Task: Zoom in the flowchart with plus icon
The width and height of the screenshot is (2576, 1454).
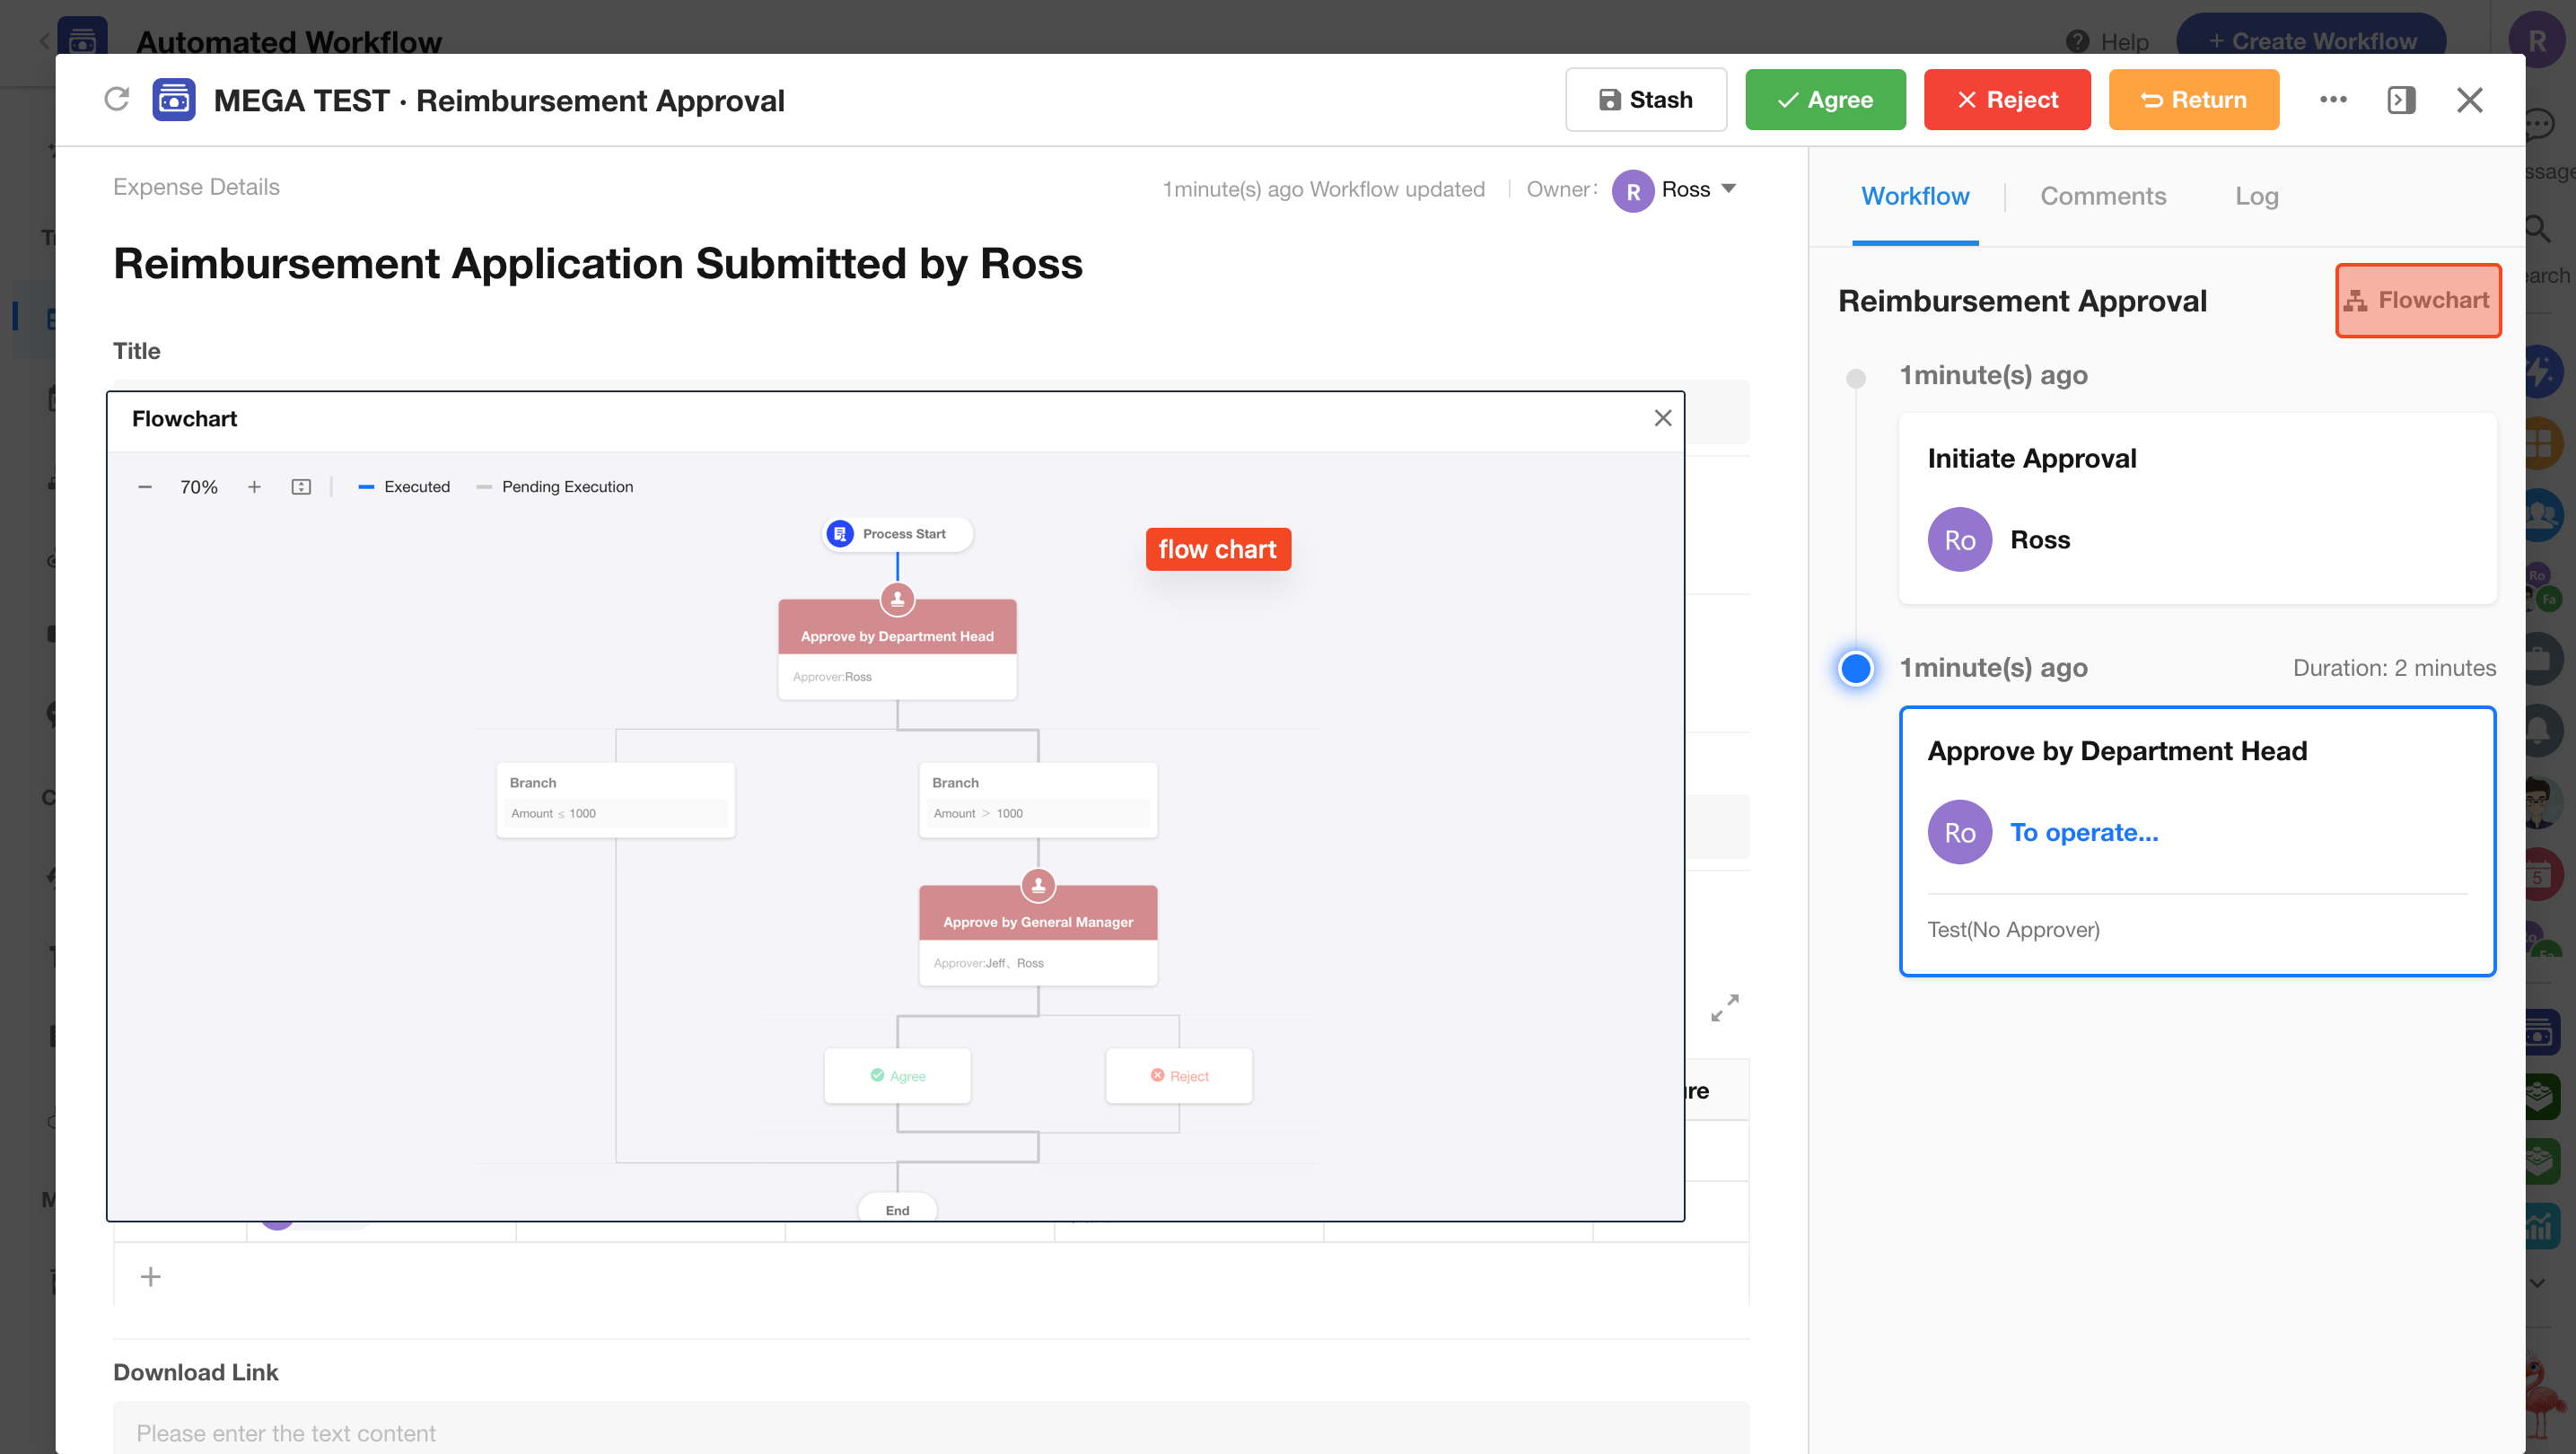Action: click(254, 487)
